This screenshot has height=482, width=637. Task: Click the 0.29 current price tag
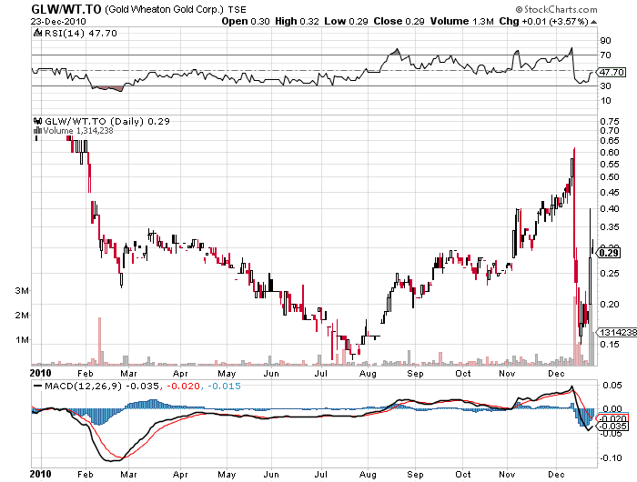click(609, 253)
